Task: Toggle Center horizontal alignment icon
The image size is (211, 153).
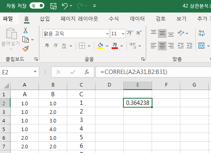Action: tap(162, 46)
